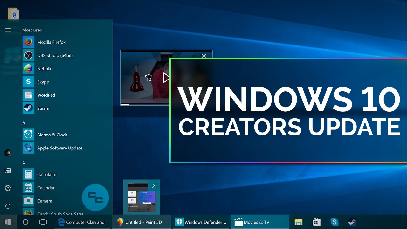Image resolution: width=407 pixels, height=229 pixels.
Task: Open Cortana circle on taskbar
Action: (x=26, y=222)
